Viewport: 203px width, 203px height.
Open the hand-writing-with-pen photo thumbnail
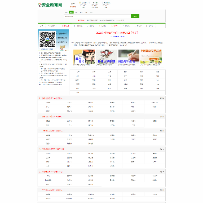(129, 56)
